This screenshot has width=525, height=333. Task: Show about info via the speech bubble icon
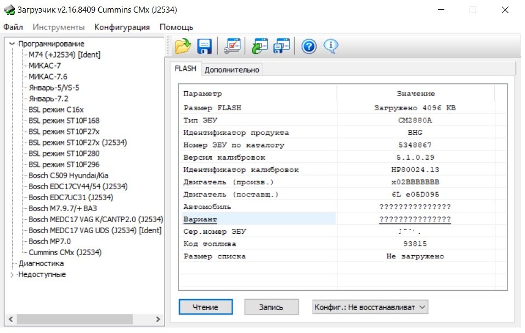point(331,47)
